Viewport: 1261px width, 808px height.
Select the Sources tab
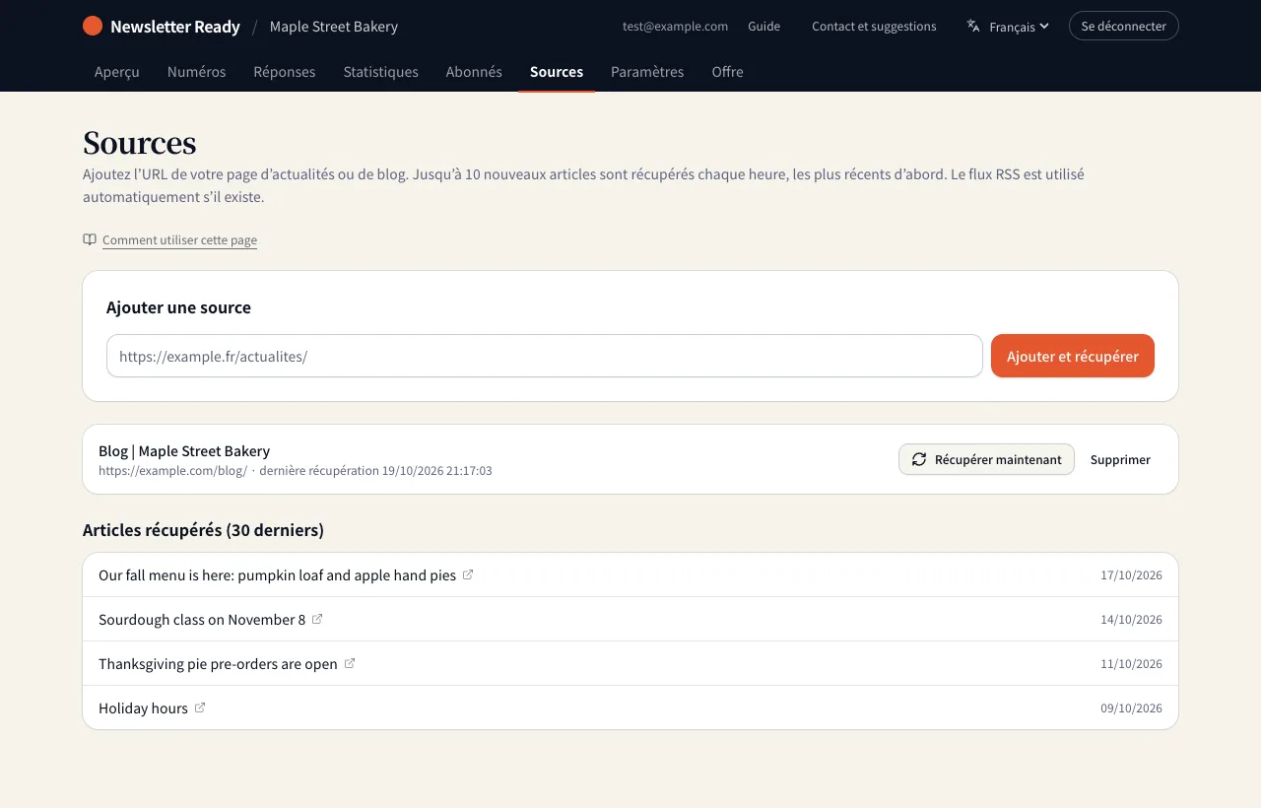tap(557, 72)
